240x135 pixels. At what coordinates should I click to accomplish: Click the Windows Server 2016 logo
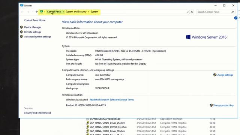(x=206, y=37)
